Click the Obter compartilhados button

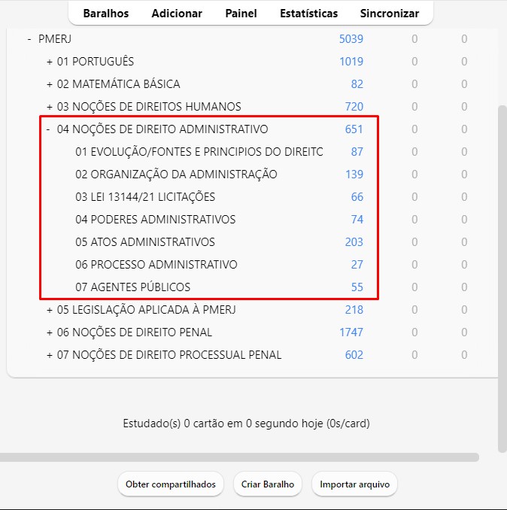pos(170,484)
